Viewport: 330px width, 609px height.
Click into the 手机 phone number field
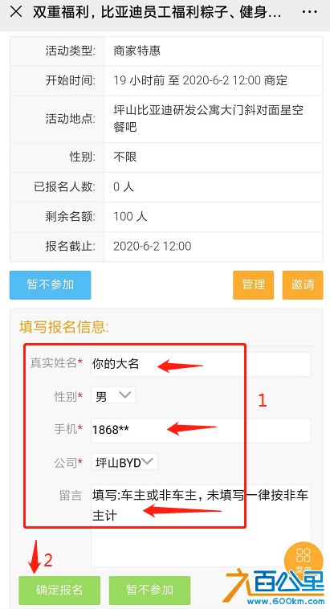tap(201, 431)
